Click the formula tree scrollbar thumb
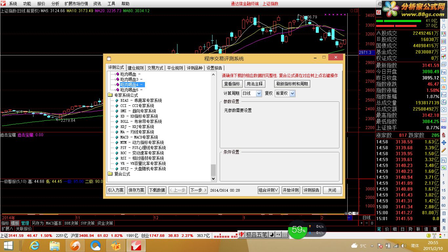The width and height of the screenshot is (448, 252). click(214, 170)
